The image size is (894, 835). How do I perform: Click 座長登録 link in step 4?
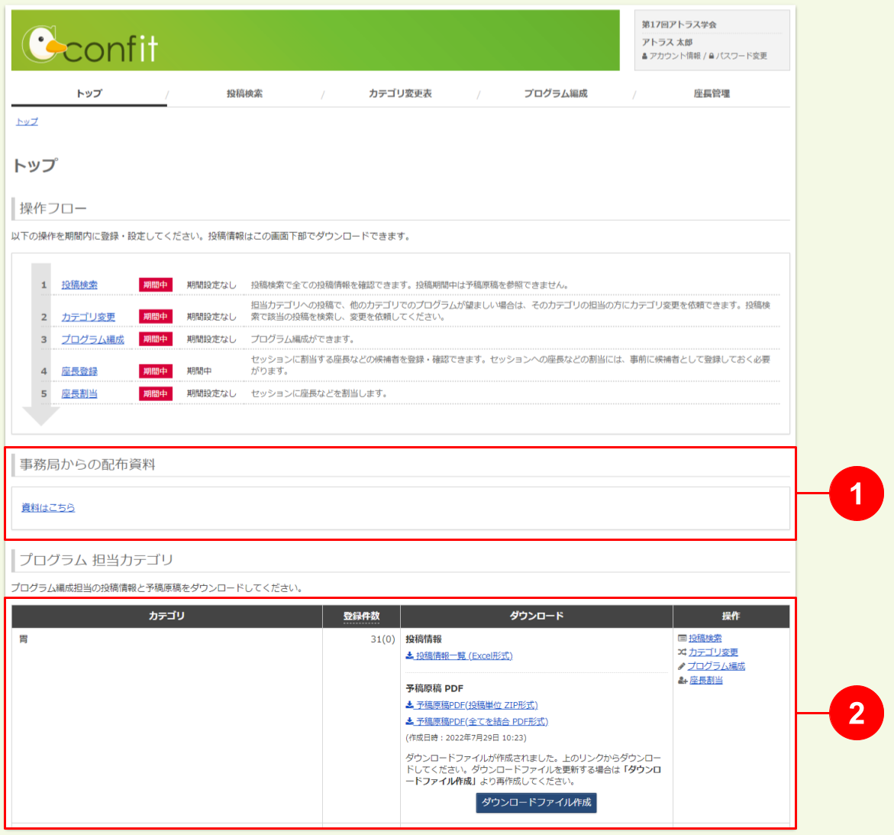coord(79,371)
